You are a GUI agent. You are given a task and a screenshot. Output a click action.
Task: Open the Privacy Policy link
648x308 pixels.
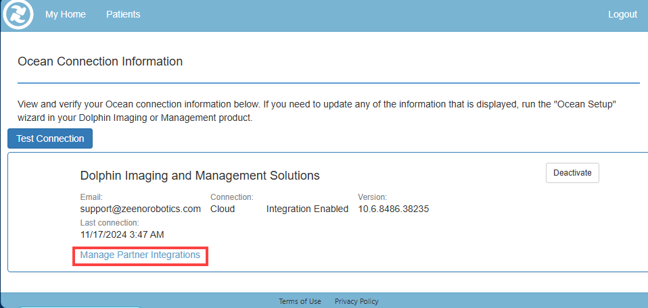coord(356,301)
